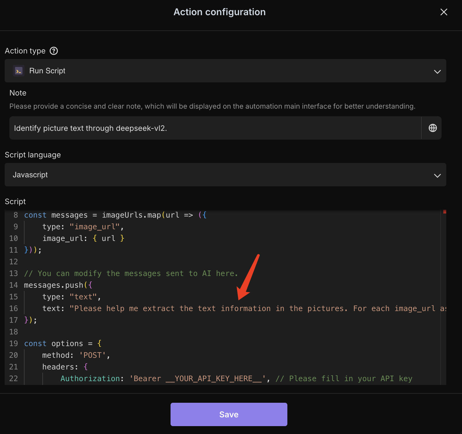The image size is (462, 434).
Task: Click line 11 closing '}));'
Action: pyautogui.click(x=33, y=250)
